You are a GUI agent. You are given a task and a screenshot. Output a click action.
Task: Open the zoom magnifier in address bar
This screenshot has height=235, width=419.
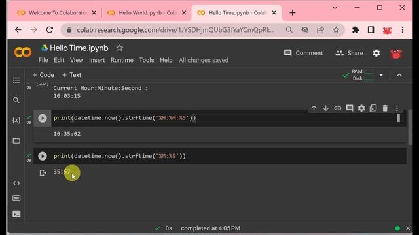pyautogui.click(x=289, y=30)
